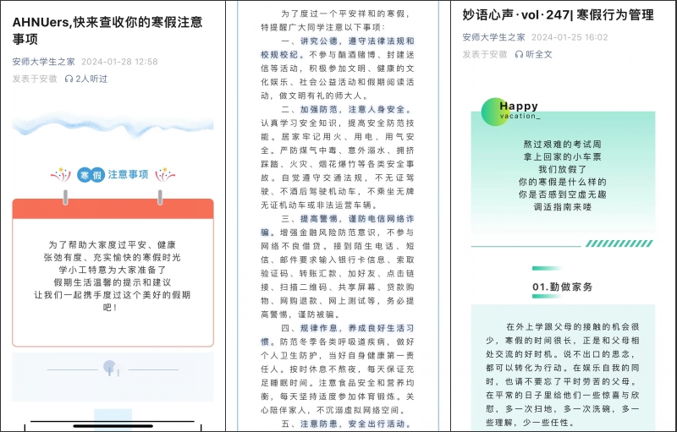Tap 听全文 to listen to the article
Screen dimensions: 677x432
[x=539, y=54]
